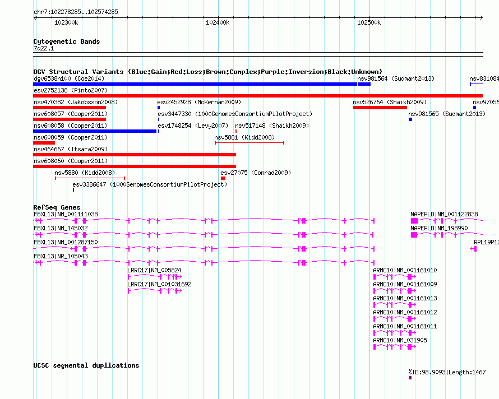Image resolution: width=499 pixels, height=399 pixels.
Task: Select the FBXL13|NM_001287150 transcript label
Action: [66, 243]
